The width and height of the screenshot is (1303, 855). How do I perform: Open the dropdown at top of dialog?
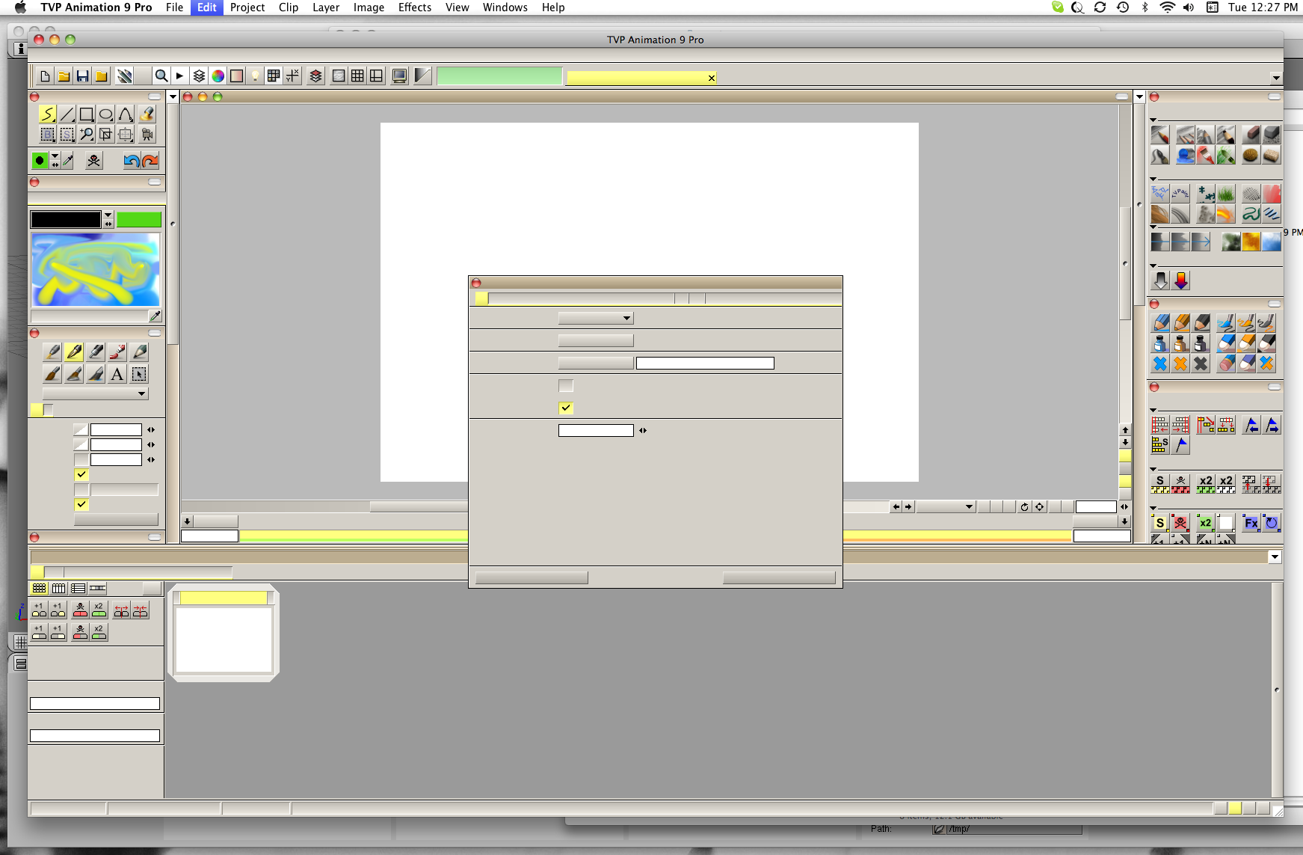596,318
